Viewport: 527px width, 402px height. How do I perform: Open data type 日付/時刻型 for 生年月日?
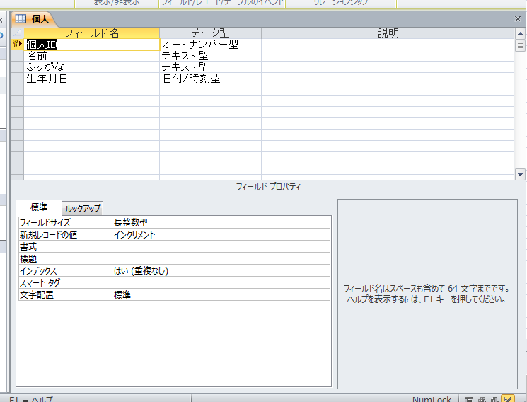(210, 79)
